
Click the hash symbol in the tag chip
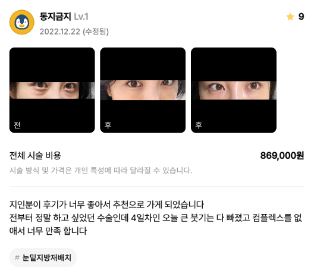click(17, 257)
